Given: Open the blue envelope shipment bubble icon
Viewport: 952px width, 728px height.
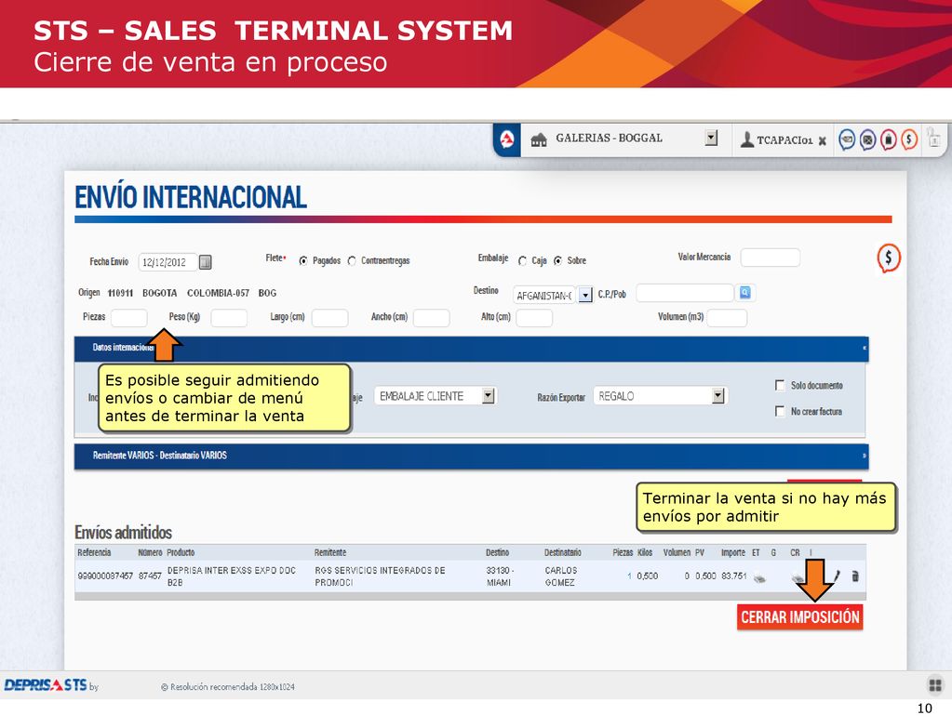Looking at the screenshot, I should coord(847,139).
